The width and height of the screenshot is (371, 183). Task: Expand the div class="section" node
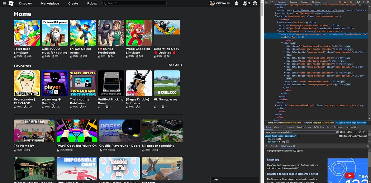(278, 22)
